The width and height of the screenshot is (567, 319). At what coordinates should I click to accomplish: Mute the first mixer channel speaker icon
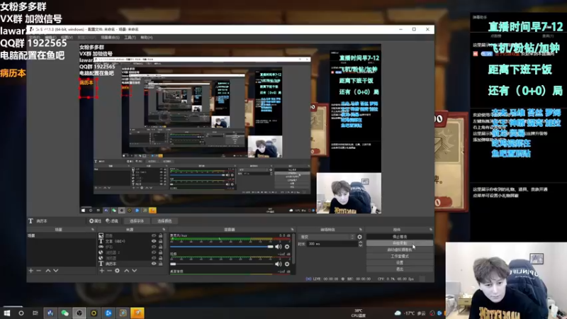278,247
